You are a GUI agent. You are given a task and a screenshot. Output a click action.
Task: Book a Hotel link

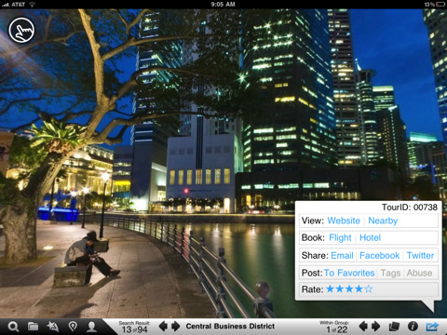point(370,237)
